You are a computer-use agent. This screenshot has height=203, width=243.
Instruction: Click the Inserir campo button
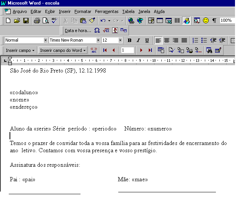point(20,50)
